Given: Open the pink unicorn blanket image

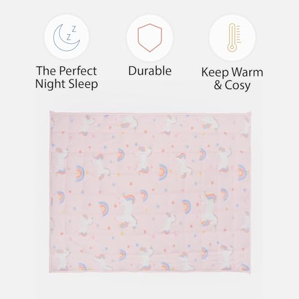Looking at the screenshot, I should coord(150,193).
